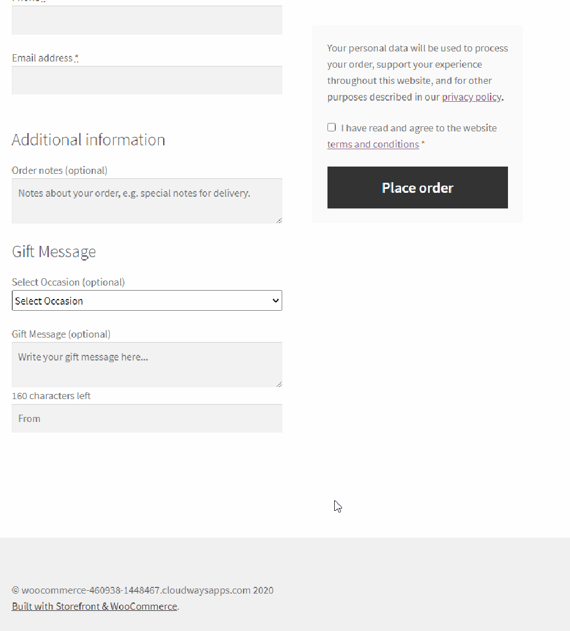This screenshot has height=631, width=570.
Task: Open the Select Occasion dropdown
Action: pos(147,301)
